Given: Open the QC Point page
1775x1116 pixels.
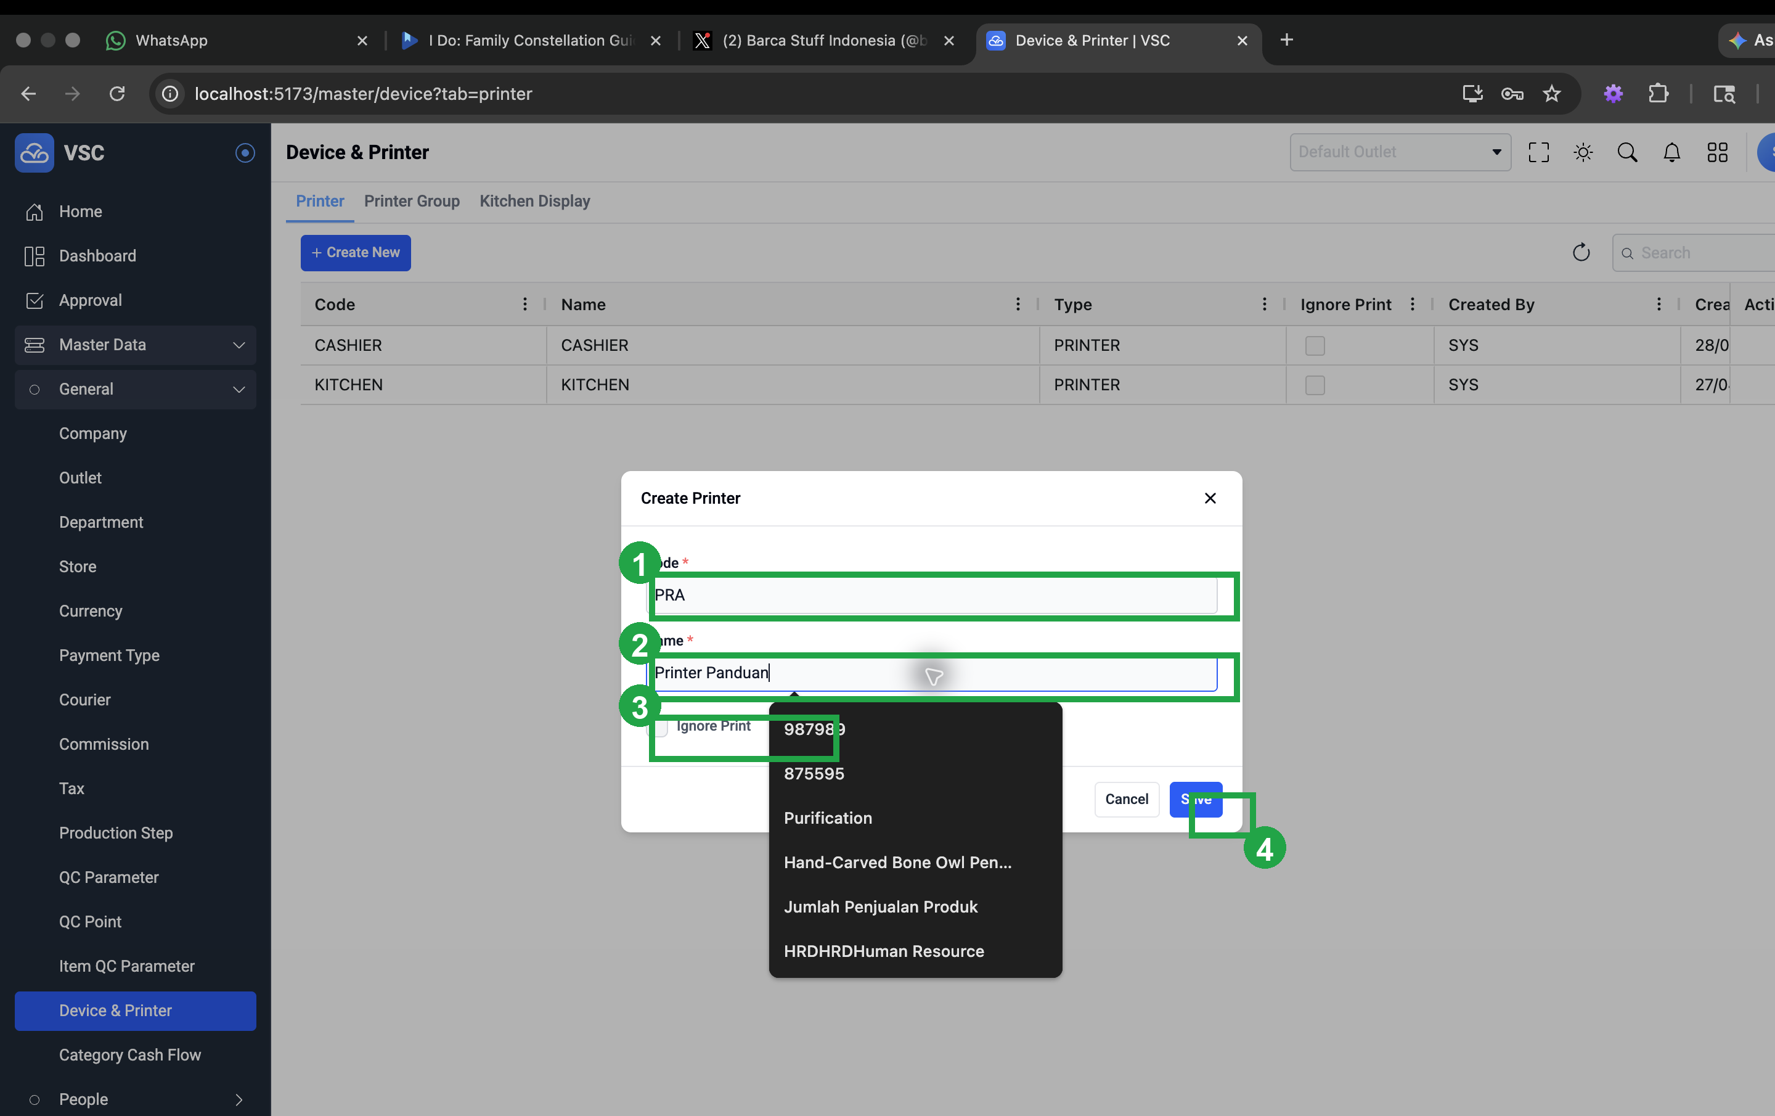Looking at the screenshot, I should click(x=90, y=922).
